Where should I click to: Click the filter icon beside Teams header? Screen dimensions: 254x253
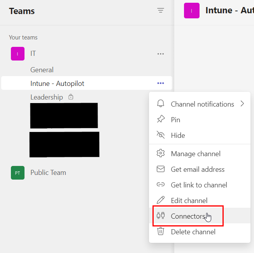161,11
